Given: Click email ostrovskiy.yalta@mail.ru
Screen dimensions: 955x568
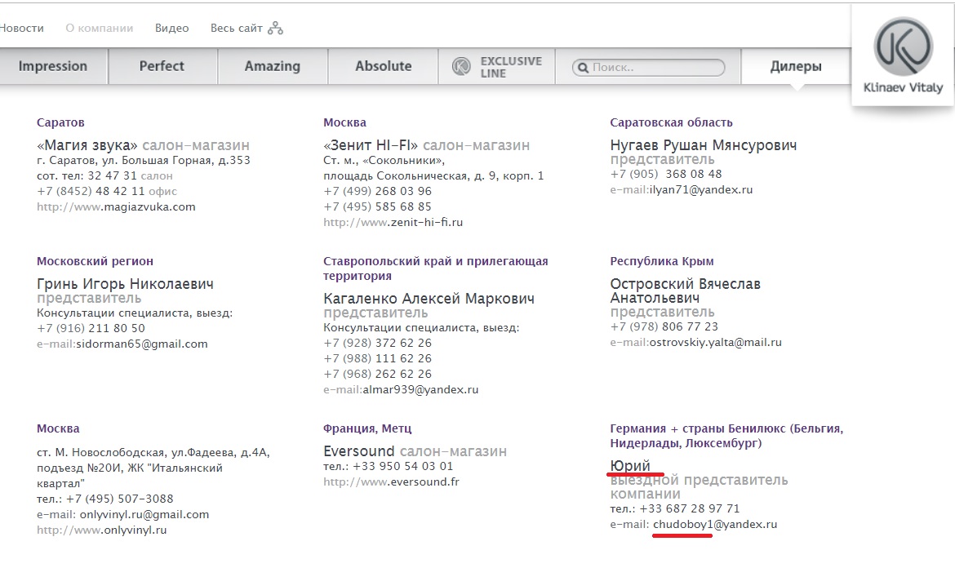Looking at the screenshot, I should tap(715, 343).
